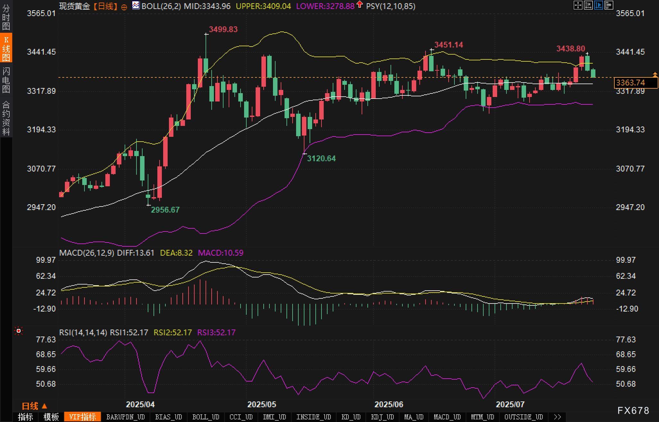
Task: Click the 指标 button in bottom bar
Action: [x=26, y=417]
